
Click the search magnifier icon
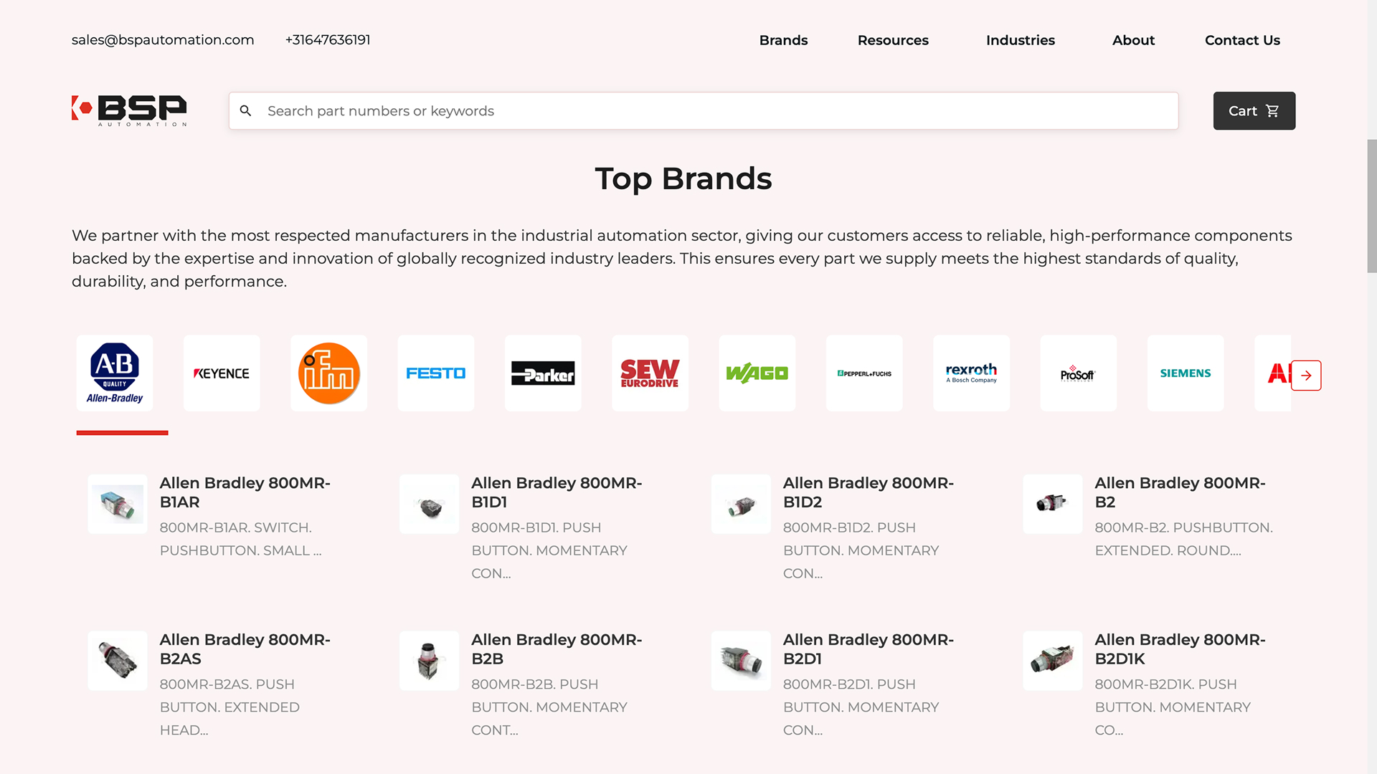click(245, 111)
